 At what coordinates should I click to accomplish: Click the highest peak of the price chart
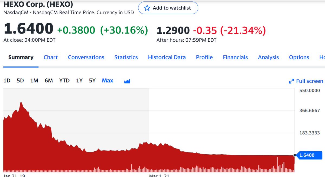pyautogui.click(x=21, y=103)
